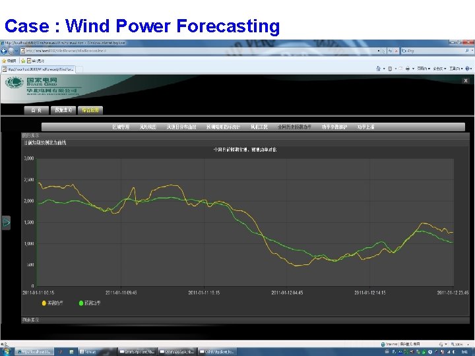
Task: Click the browser Back arrow button
Action: [x=4, y=51]
